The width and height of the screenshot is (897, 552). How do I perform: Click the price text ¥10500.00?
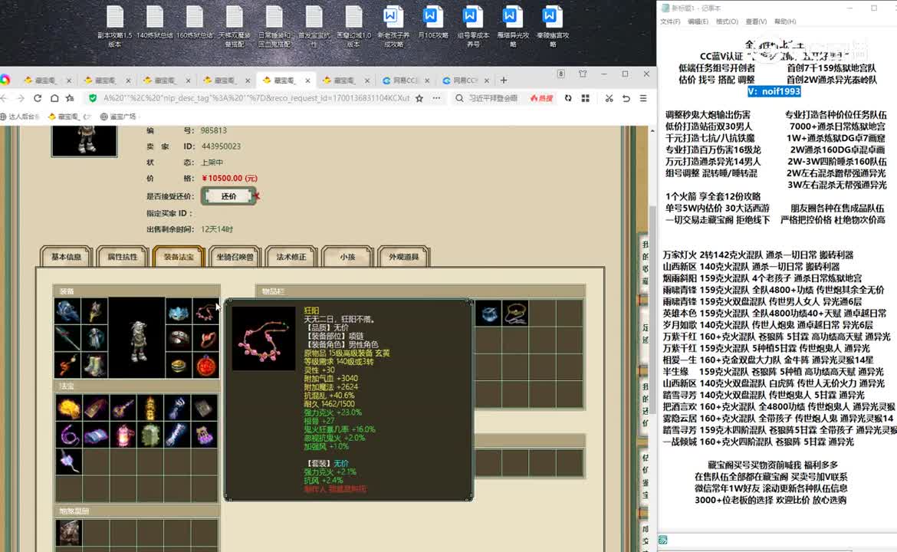[229, 179]
